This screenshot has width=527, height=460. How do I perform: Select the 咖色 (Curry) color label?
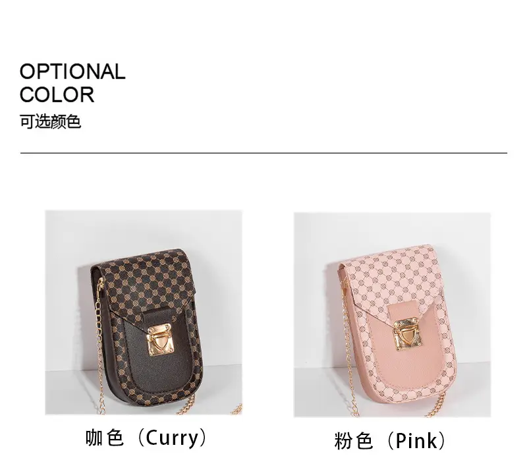[x=146, y=438]
